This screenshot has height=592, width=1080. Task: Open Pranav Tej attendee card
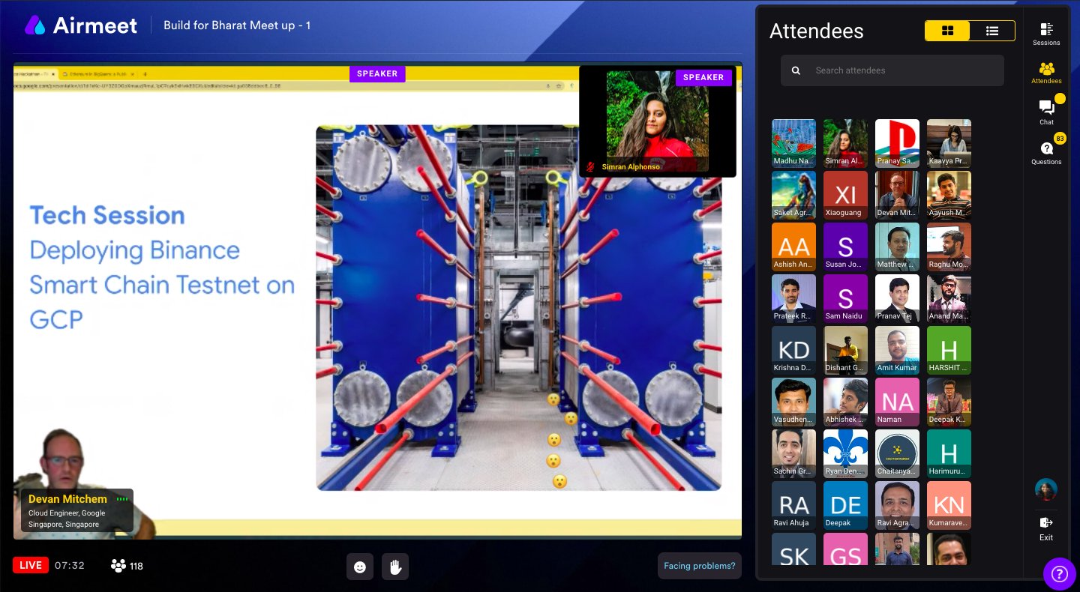[x=897, y=298]
